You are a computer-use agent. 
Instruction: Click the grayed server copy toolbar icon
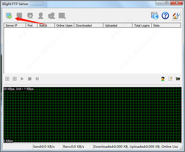point(30,16)
